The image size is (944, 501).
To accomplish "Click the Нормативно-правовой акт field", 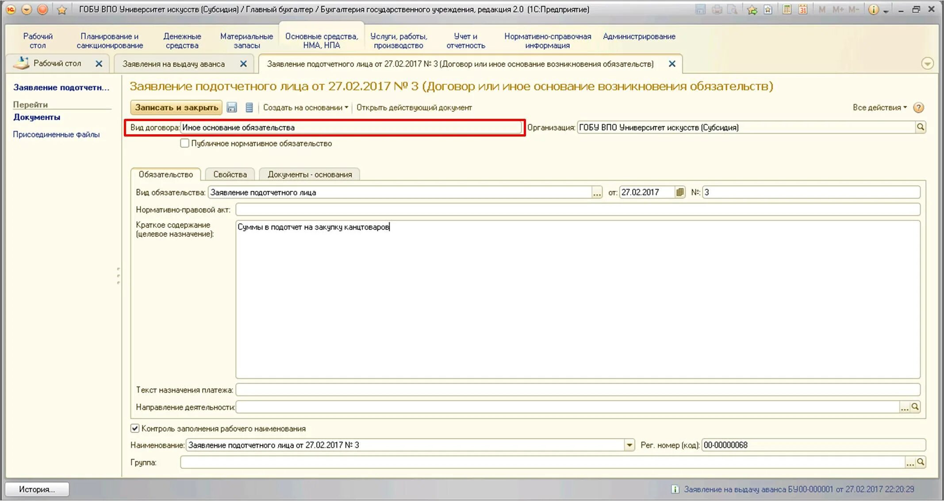I will click(x=578, y=209).
